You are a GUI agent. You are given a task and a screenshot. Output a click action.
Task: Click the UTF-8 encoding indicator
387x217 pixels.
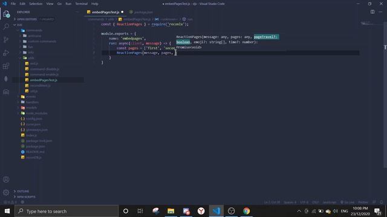tap(304, 203)
